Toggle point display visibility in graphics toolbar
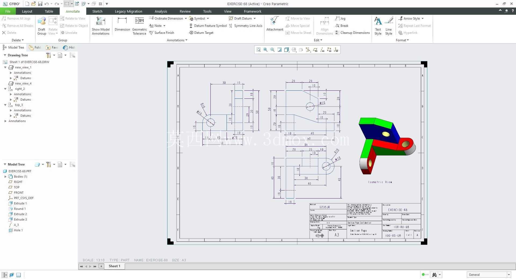The height and width of the screenshot is (279, 516). [x=329, y=50]
